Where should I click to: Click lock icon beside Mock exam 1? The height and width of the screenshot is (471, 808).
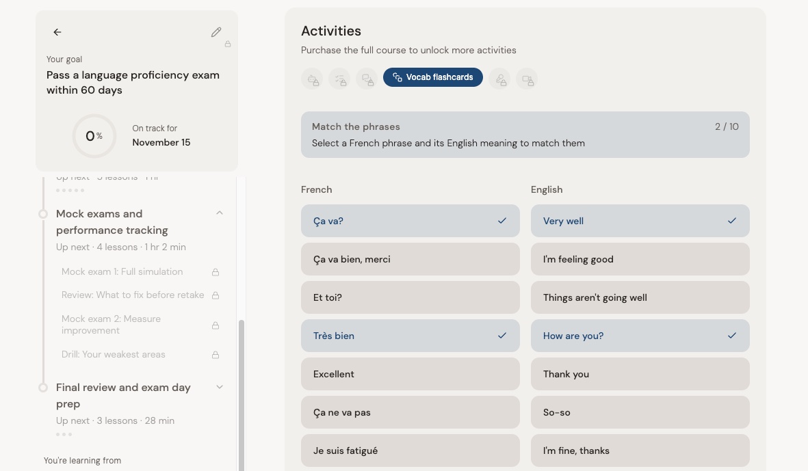(x=216, y=272)
